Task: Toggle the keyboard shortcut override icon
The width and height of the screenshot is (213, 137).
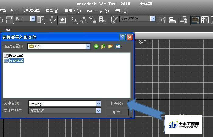Action: [x=62, y=20]
